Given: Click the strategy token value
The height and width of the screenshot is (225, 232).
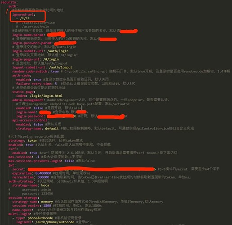Looking at the screenshot, I should click(x=32, y=140).
